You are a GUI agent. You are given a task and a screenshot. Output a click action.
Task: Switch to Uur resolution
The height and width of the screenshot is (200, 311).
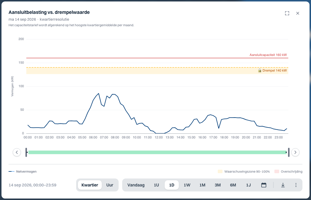[x=110, y=185]
